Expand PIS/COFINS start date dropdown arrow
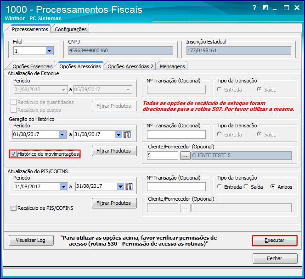305x279 pixels. (63, 186)
